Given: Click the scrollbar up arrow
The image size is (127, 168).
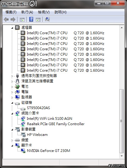Looking at the screenshot, I should point(122,28).
